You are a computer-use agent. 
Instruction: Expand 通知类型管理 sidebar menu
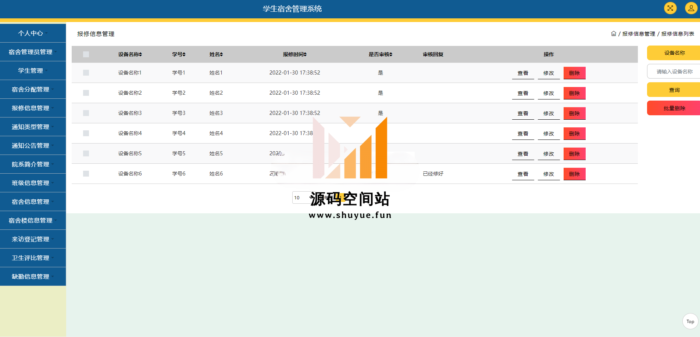click(33, 127)
